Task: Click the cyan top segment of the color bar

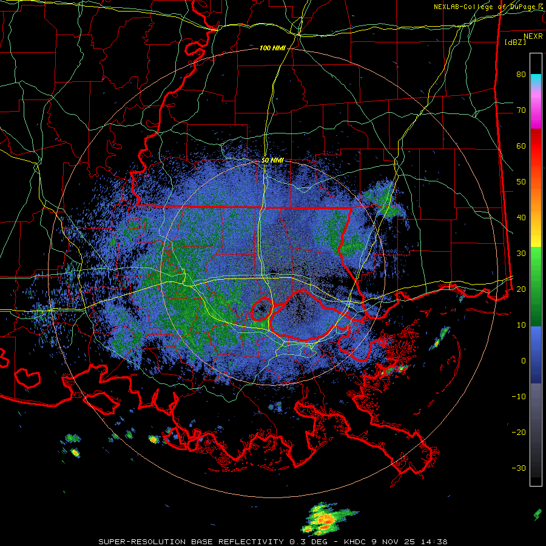Action: coord(536,81)
